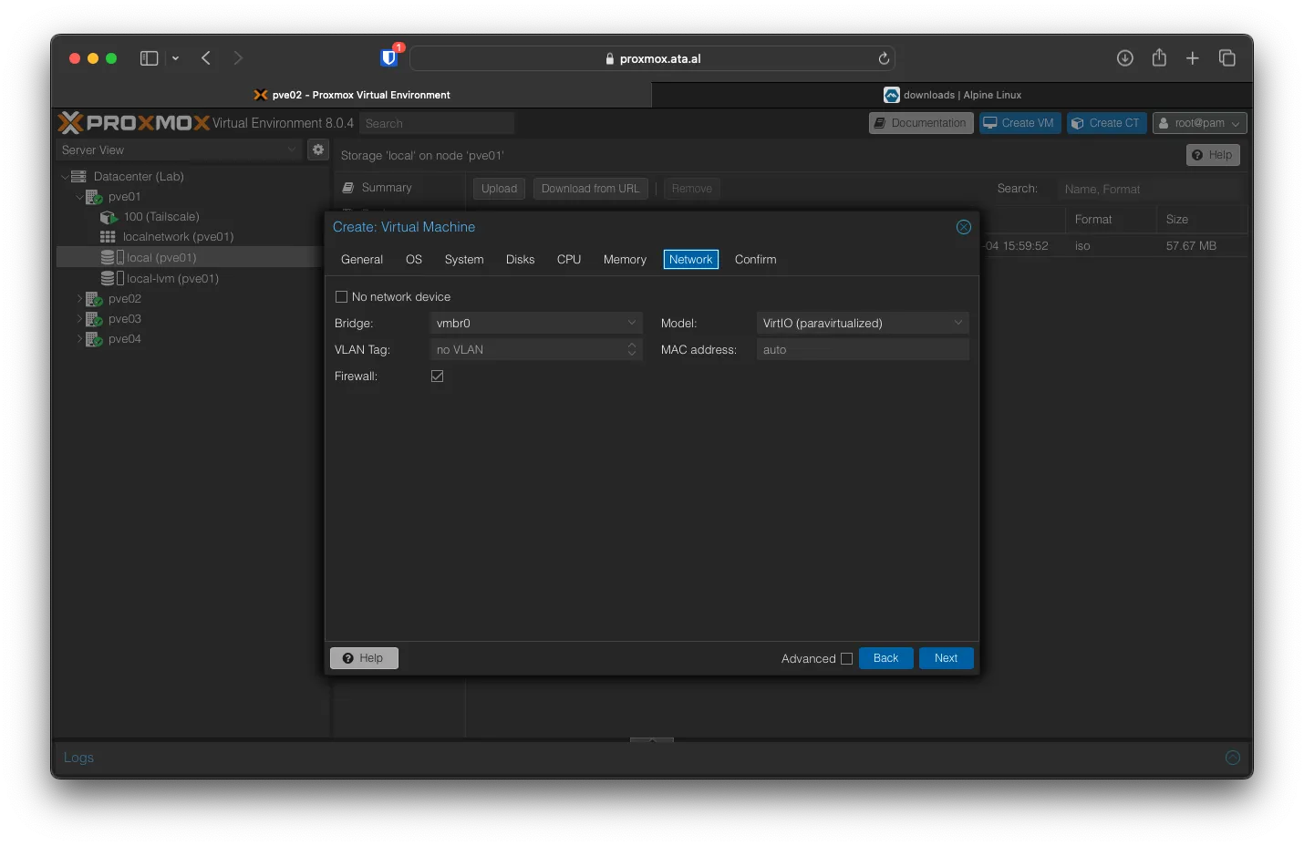
Task: Click the Format column header
Action: coord(1111,219)
